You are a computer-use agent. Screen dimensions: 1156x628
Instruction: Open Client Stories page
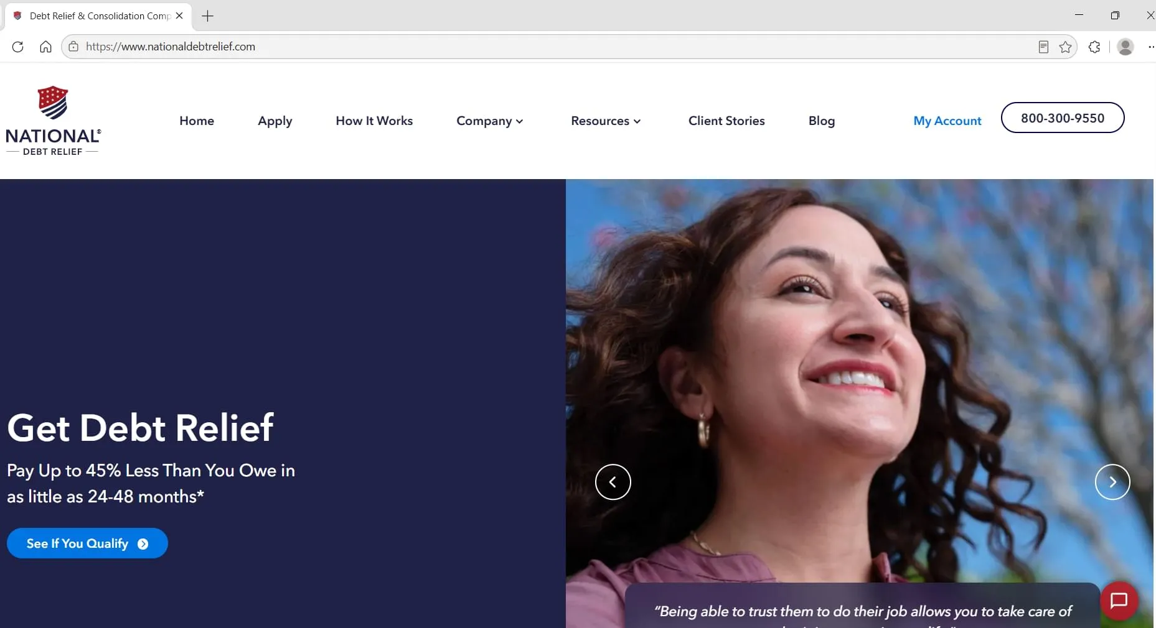tap(726, 121)
